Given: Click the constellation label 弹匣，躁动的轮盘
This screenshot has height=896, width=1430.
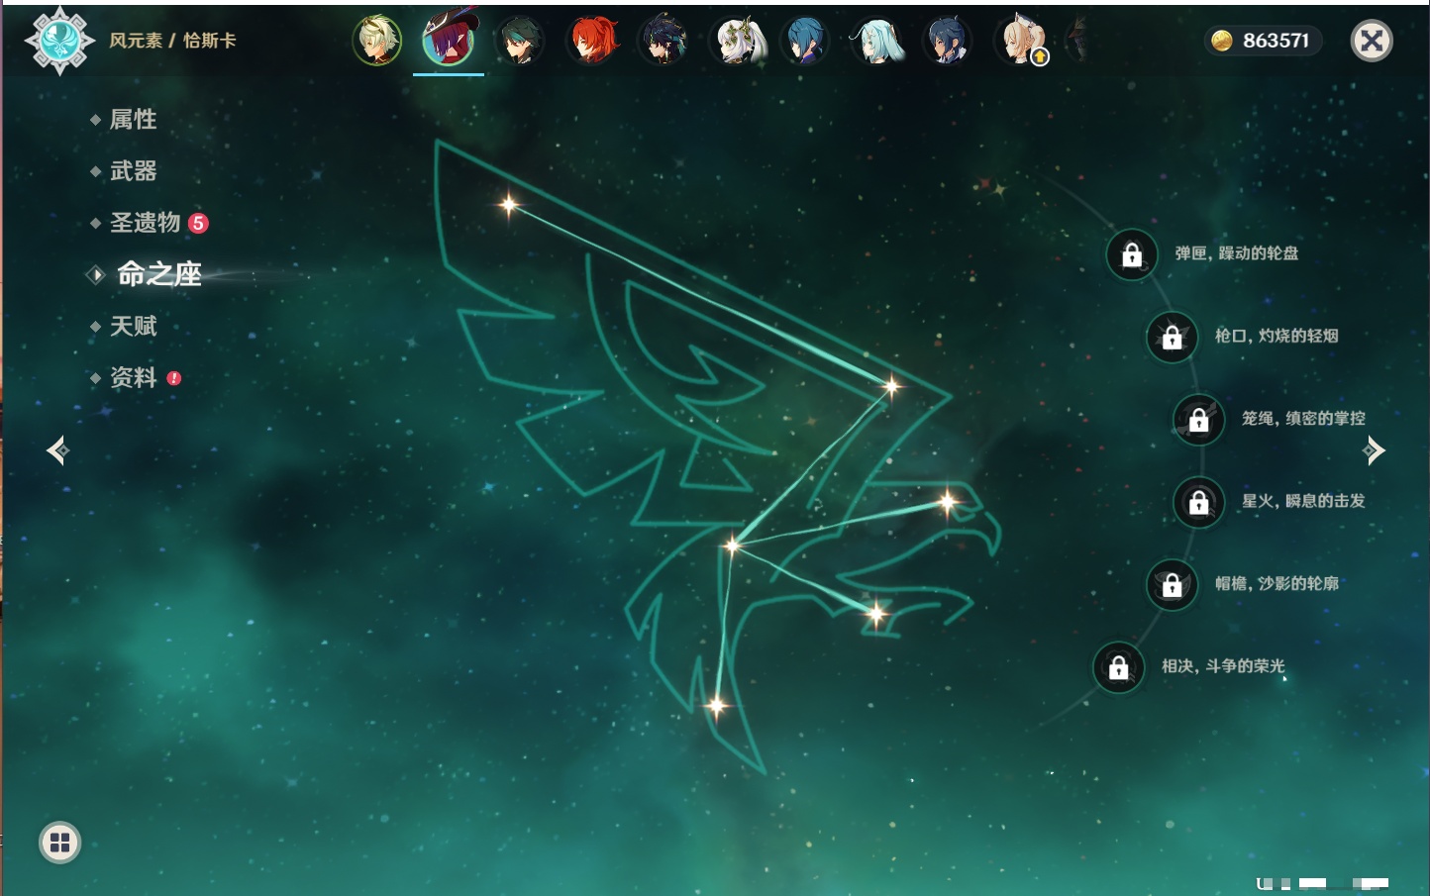Looking at the screenshot, I should [x=1237, y=253].
